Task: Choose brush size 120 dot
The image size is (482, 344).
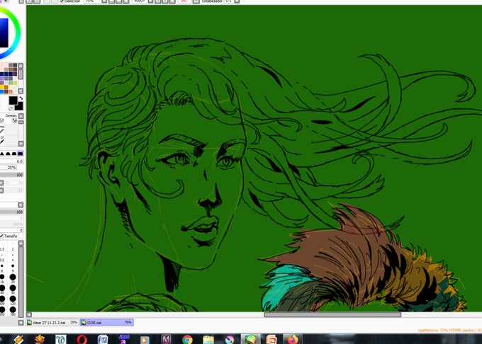Action: [13, 299]
